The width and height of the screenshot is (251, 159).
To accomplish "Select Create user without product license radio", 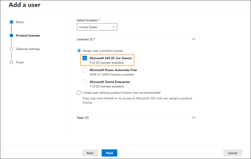I will pos(79,93).
